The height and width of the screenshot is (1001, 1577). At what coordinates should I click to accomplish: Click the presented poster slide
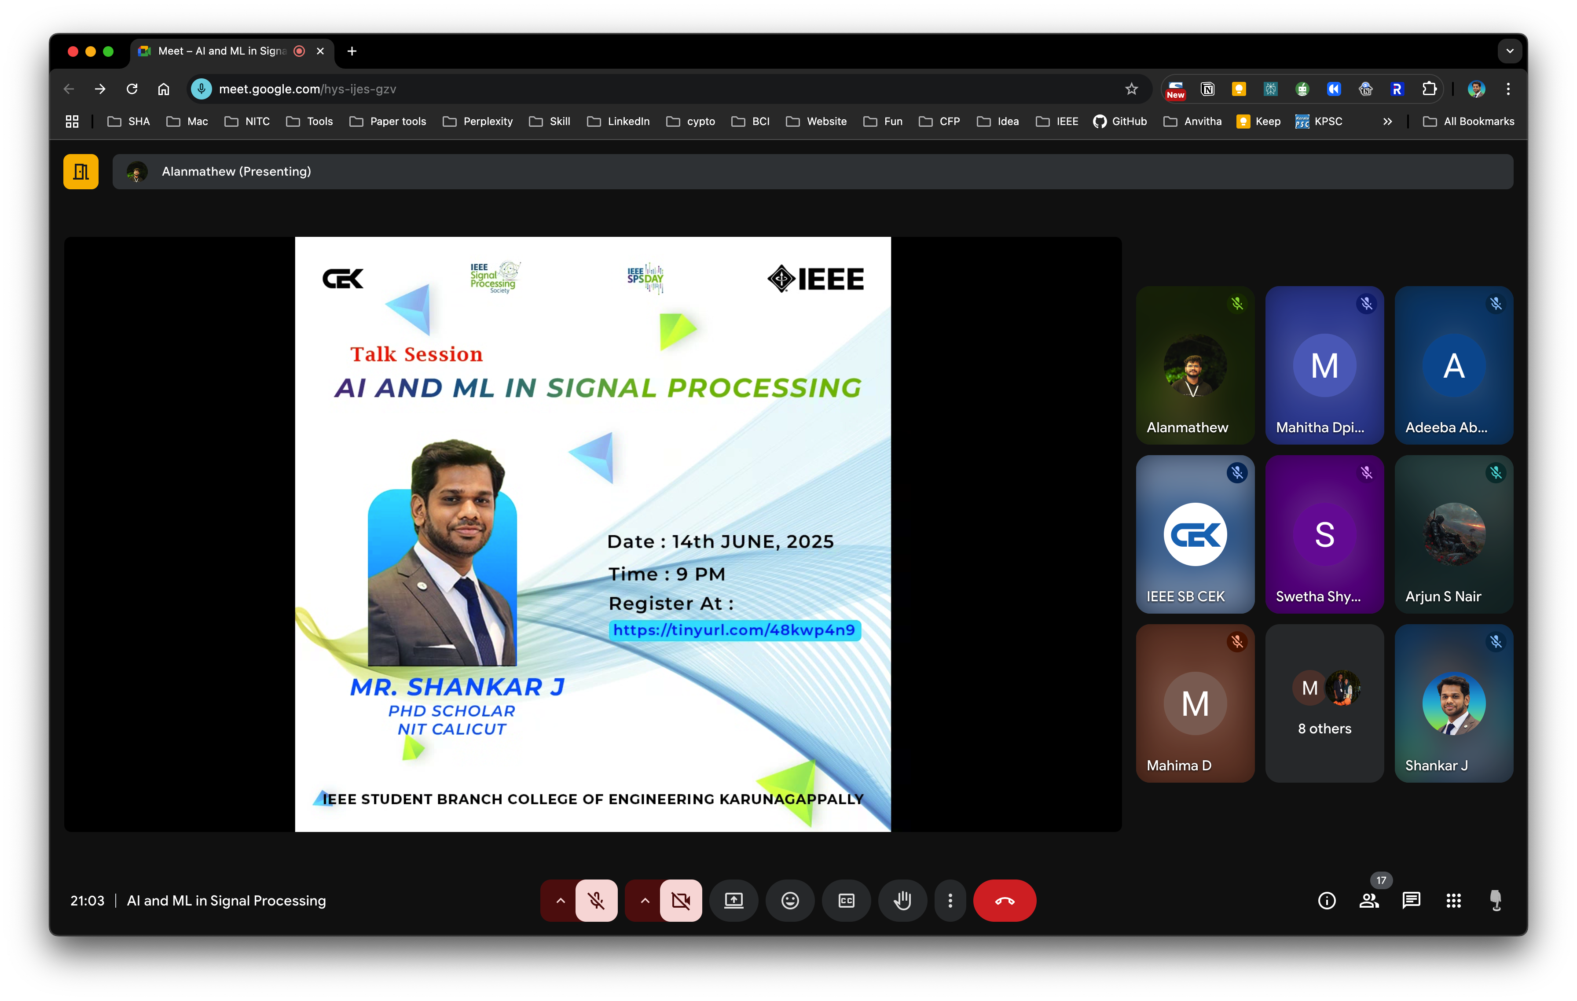[593, 534]
